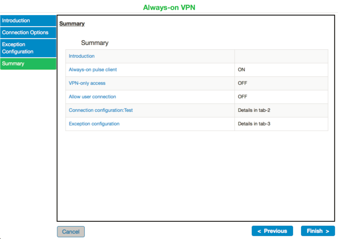The image size is (338, 239).
Task: Go to the Exception Configuration sidebar tab
Action: [x=28, y=48]
